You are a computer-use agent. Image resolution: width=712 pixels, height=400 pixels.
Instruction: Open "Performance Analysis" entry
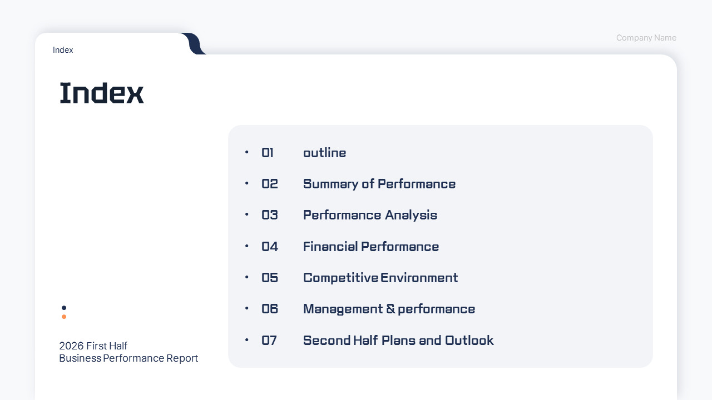tap(370, 215)
